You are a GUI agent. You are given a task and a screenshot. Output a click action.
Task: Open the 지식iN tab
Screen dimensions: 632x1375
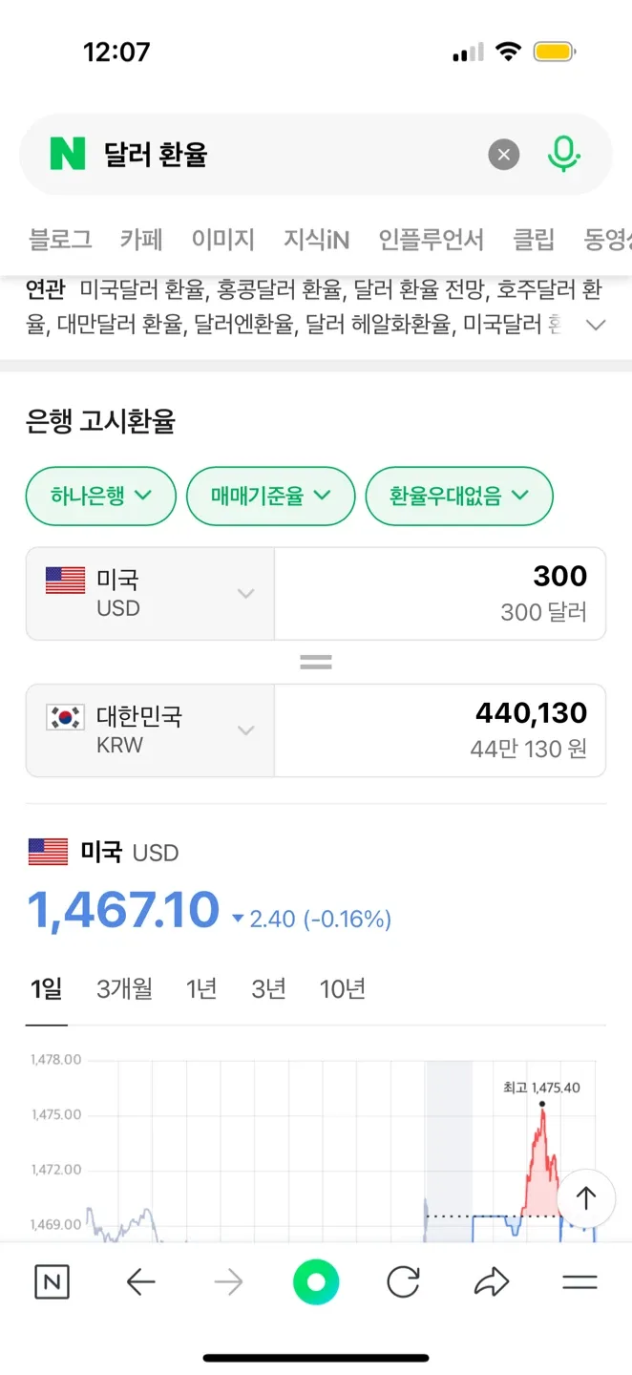pos(316,240)
